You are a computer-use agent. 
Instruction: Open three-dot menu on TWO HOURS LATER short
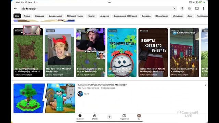coord(134,31)
